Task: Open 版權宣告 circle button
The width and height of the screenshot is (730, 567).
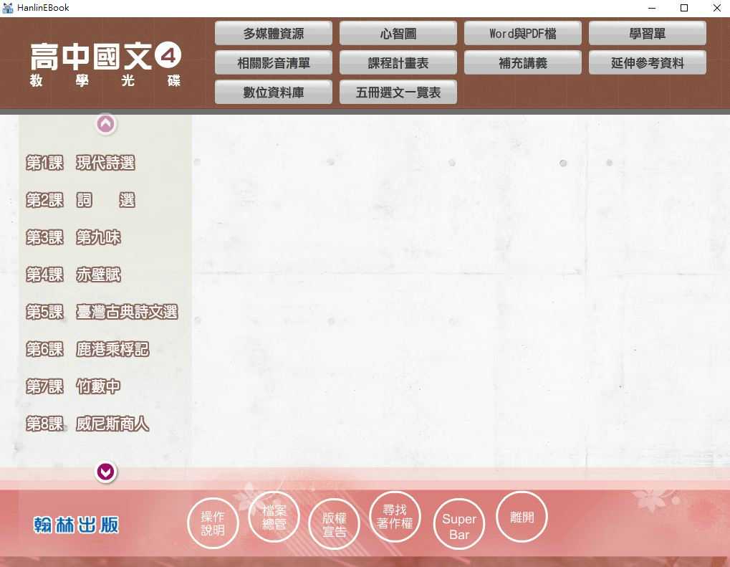Action: [x=335, y=524]
